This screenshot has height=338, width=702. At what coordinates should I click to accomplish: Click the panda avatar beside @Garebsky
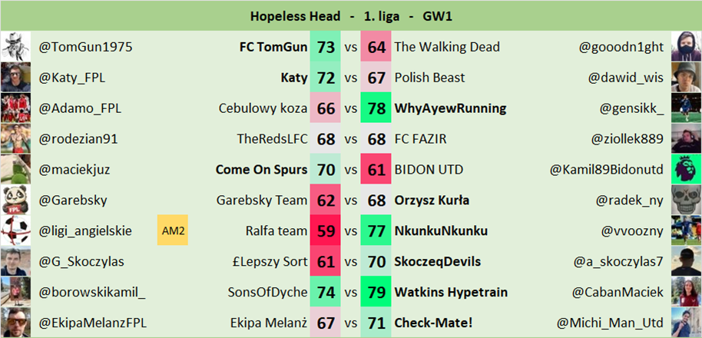click(x=15, y=200)
